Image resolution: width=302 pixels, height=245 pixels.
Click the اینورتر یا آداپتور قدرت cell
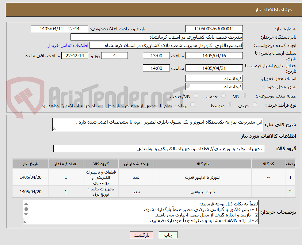203,177
